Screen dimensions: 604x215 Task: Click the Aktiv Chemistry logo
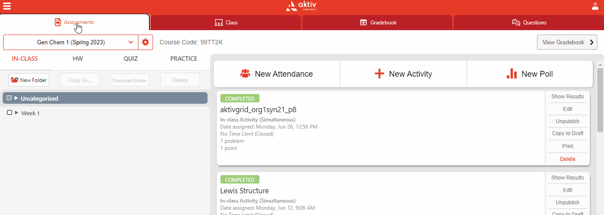[x=302, y=6]
